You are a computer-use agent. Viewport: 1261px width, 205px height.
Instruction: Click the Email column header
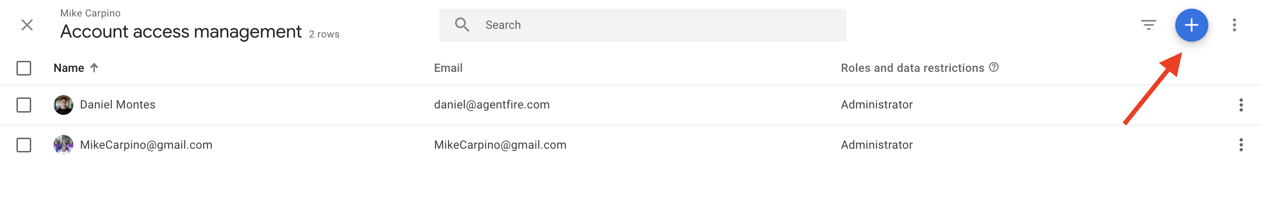(448, 68)
